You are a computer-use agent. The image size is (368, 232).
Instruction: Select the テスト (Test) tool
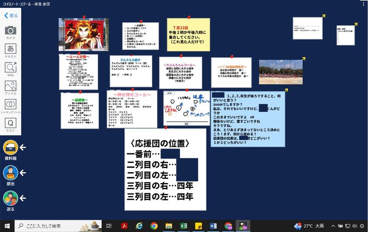point(11,124)
